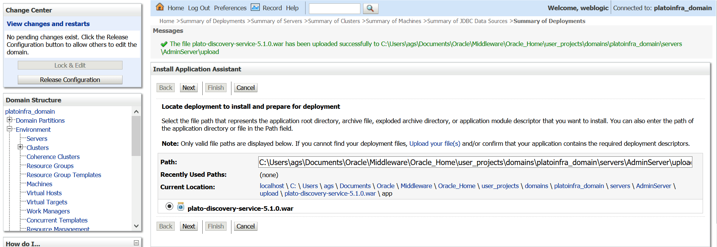Open the Preferences menu item

[230, 8]
